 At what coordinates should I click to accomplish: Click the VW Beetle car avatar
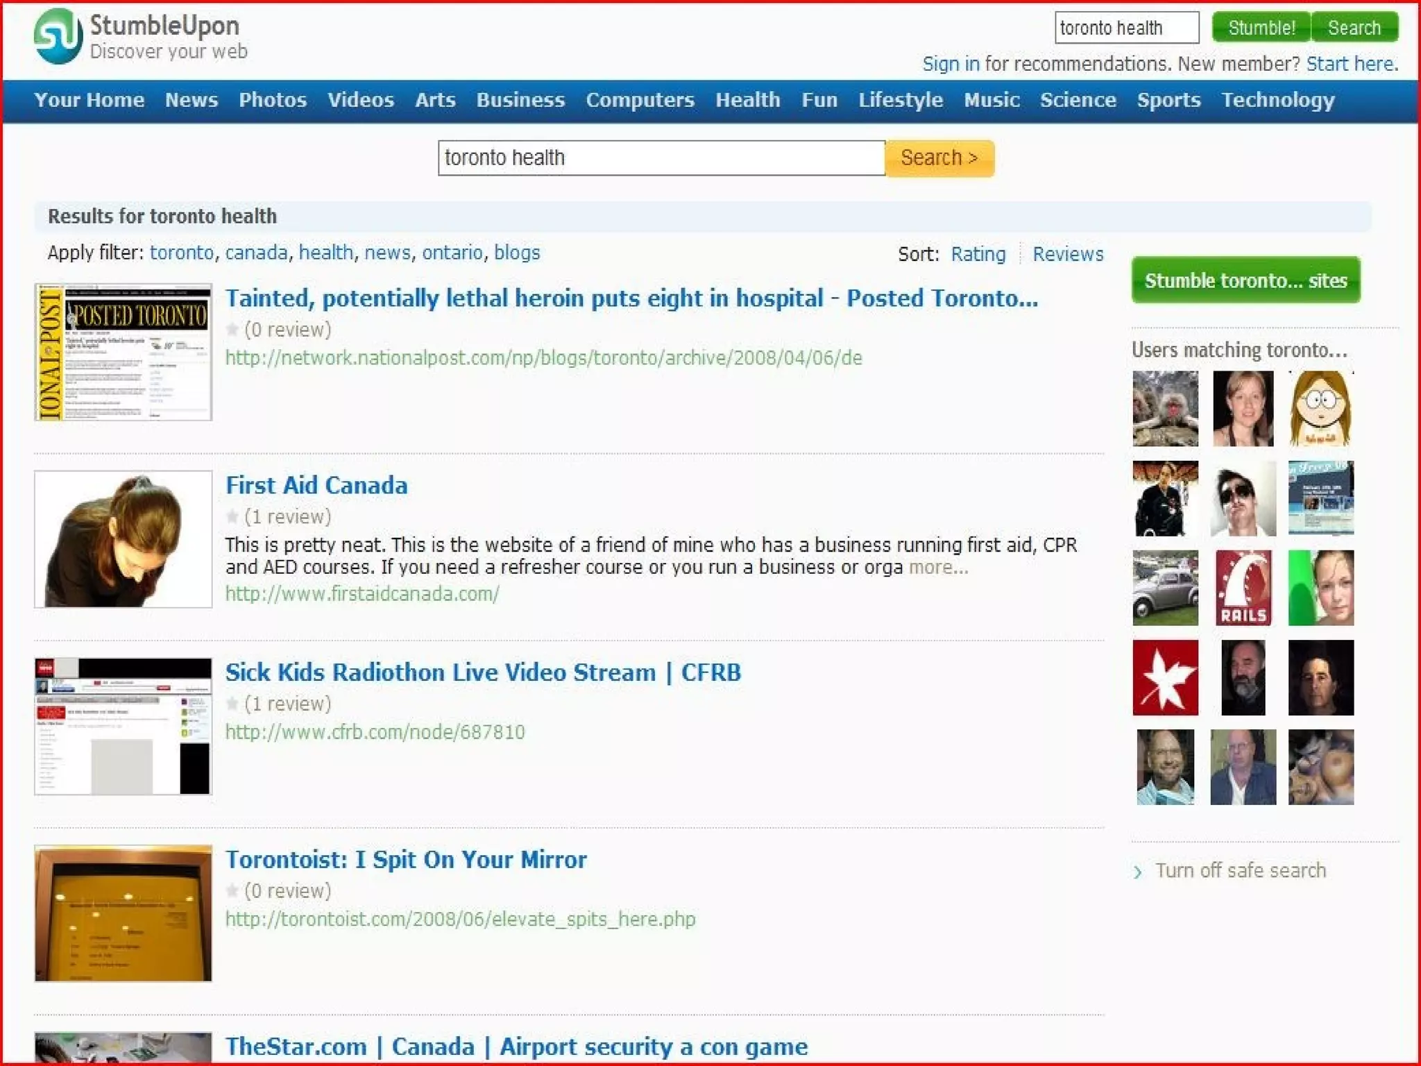(x=1165, y=588)
